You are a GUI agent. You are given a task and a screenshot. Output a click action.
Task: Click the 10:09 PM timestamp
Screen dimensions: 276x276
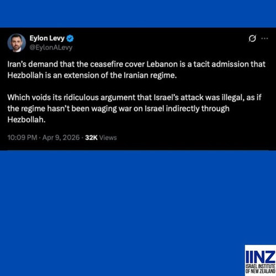tap(22, 137)
